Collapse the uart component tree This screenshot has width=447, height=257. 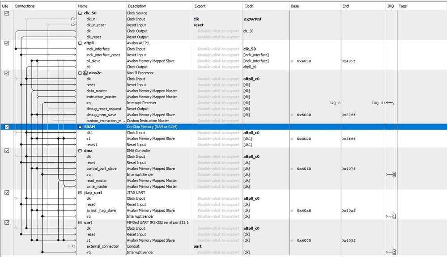80,222
